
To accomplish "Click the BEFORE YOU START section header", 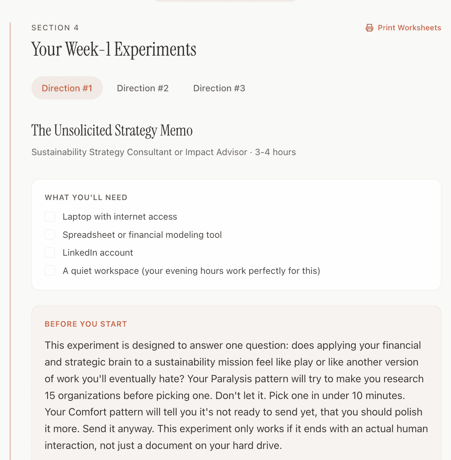I will (x=86, y=324).
